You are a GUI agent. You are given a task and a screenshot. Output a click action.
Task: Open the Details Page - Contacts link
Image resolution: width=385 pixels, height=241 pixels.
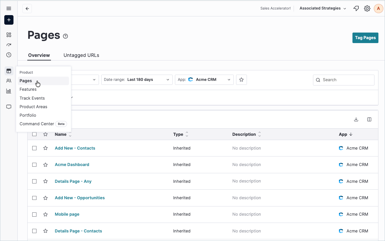point(78,231)
